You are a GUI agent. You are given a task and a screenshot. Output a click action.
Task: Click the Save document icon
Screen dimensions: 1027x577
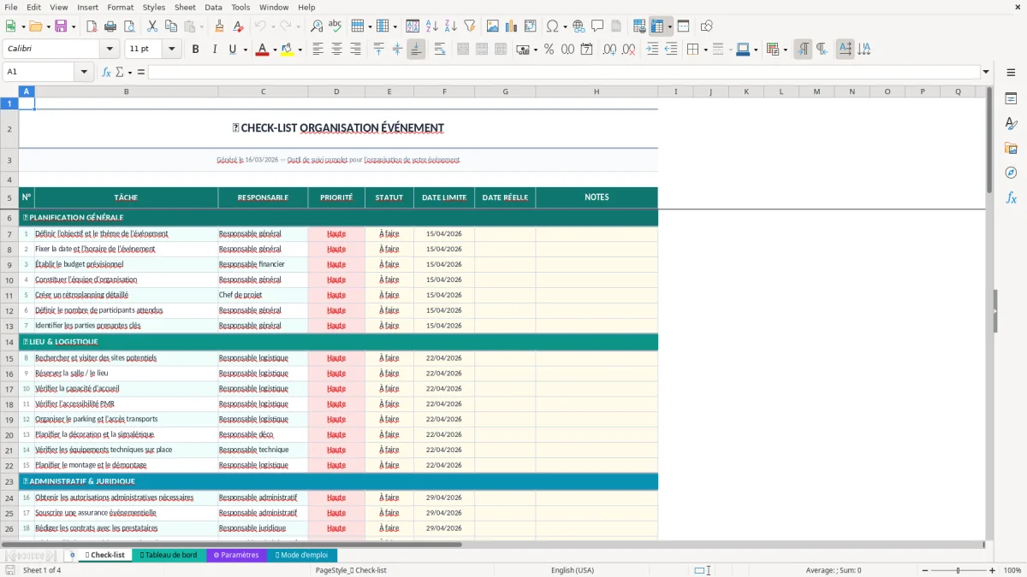tap(61, 26)
